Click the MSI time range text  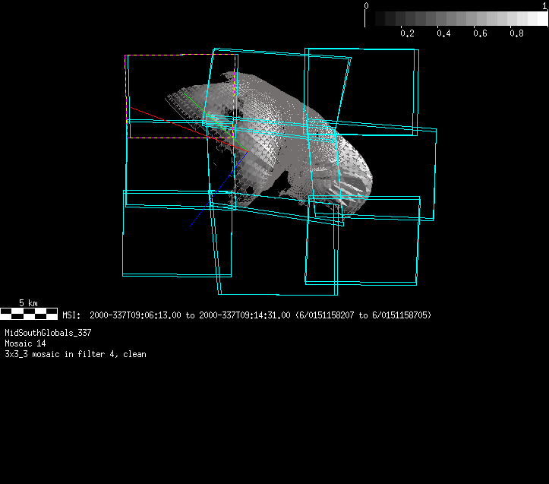(x=246, y=315)
